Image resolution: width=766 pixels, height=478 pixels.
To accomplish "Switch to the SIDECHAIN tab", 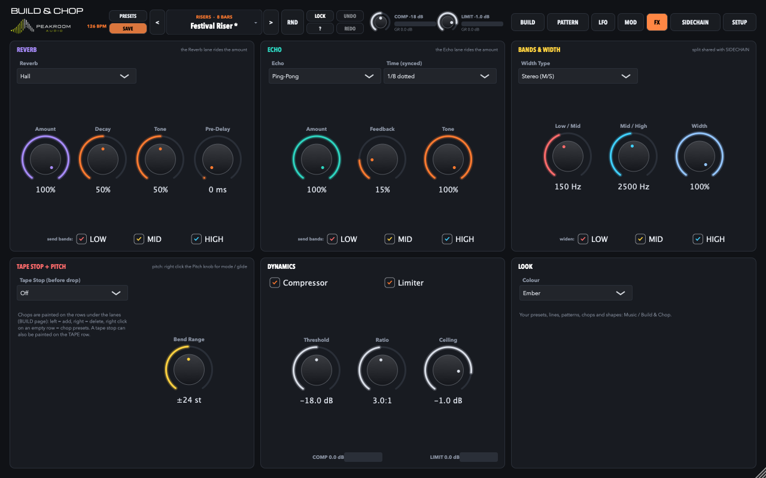I will coord(695,22).
